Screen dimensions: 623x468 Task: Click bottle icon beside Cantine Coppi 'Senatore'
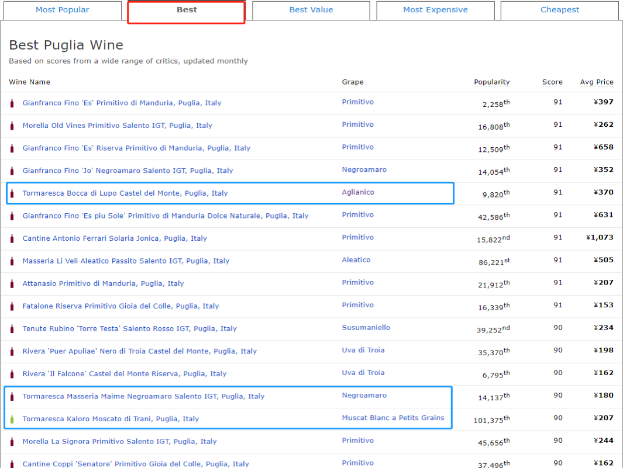pyautogui.click(x=12, y=464)
